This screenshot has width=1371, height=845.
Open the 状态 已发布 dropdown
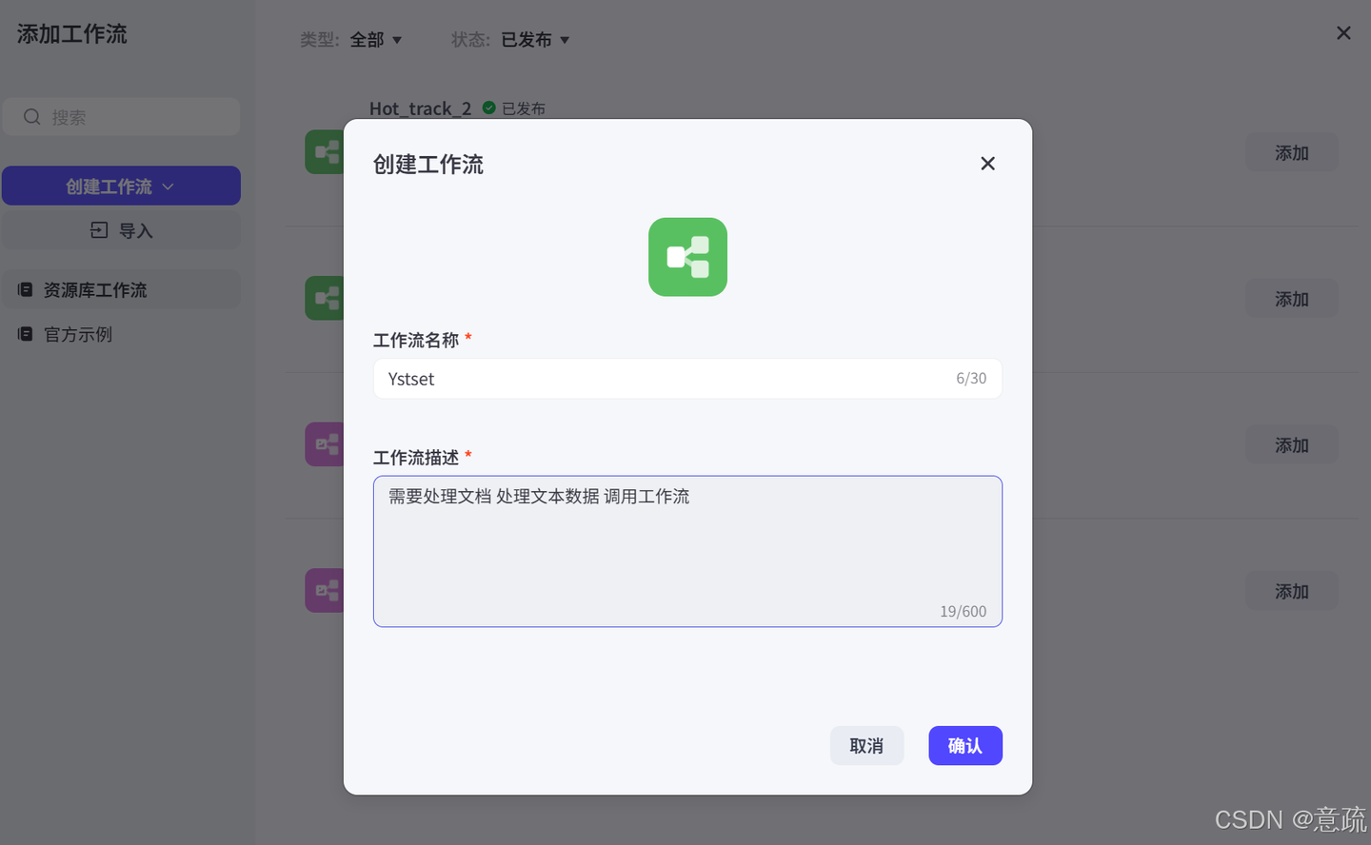tap(535, 40)
